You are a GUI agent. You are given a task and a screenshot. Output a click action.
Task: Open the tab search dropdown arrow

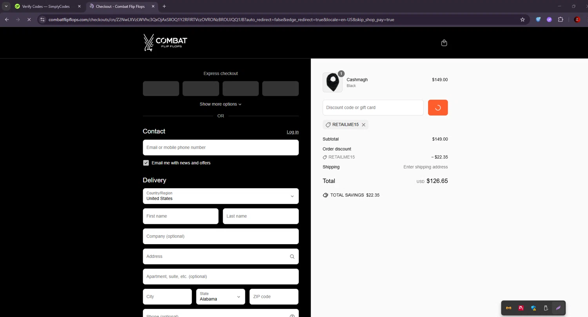click(x=6, y=6)
